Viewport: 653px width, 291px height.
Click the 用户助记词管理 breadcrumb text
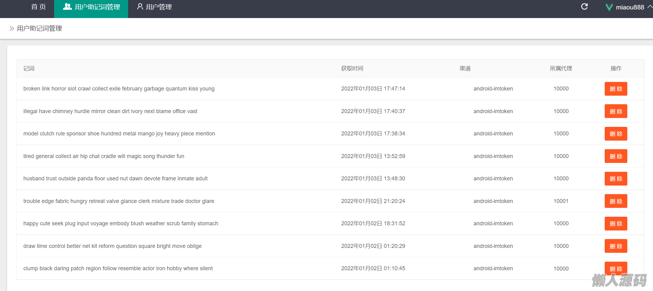click(39, 28)
